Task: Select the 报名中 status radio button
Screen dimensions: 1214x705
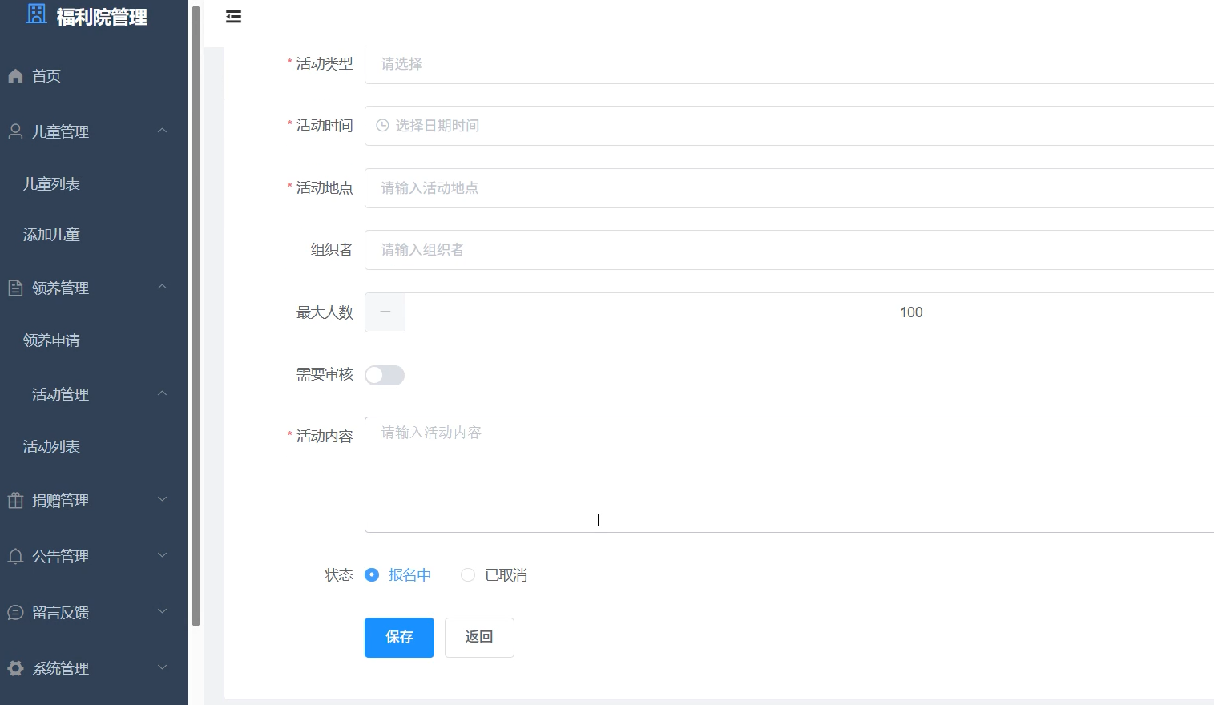Action: pyautogui.click(x=372, y=575)
